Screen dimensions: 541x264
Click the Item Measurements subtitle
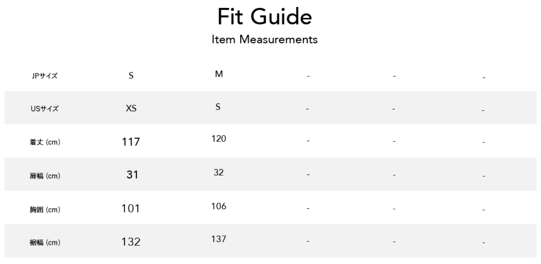(x=264, y=40)
